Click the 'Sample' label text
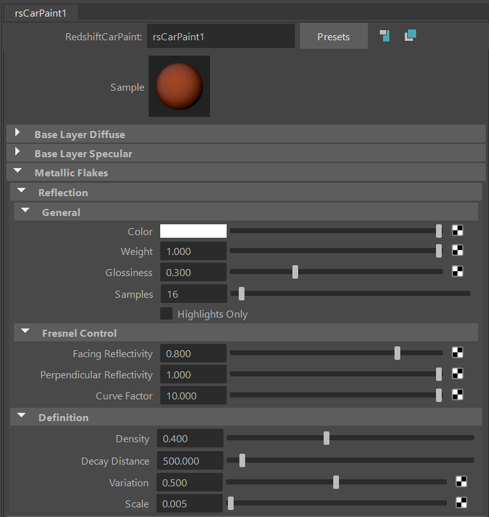This screenshot has width=489, height=517. 127,88
